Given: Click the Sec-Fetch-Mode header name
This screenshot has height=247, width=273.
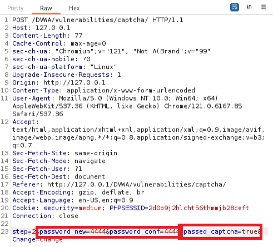Looking at the screenshot, I should pos(39,161).
